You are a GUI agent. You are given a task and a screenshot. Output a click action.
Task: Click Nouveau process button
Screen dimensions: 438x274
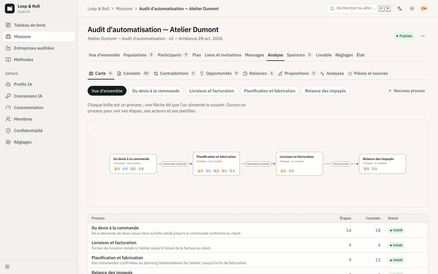tap(407, 91)
